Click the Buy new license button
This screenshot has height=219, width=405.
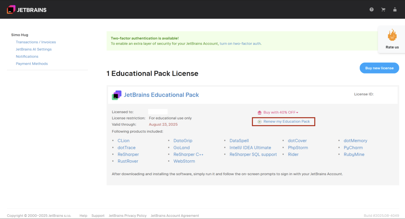379,68
